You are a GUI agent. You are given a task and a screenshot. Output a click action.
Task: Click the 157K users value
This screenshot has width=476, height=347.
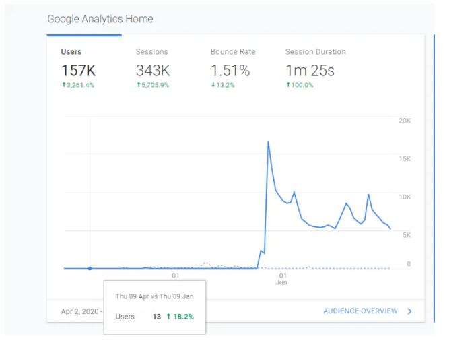coord(78,71)
